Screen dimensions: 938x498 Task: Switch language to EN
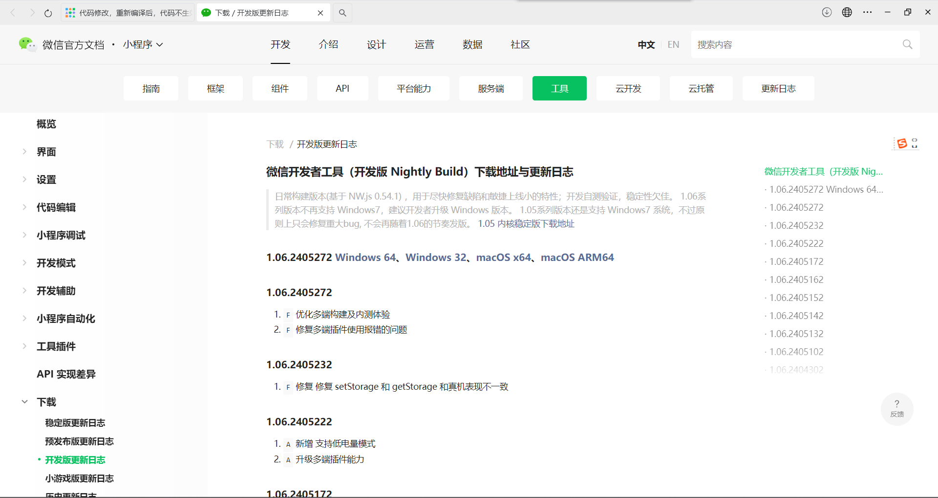click(x=673, y=44)
